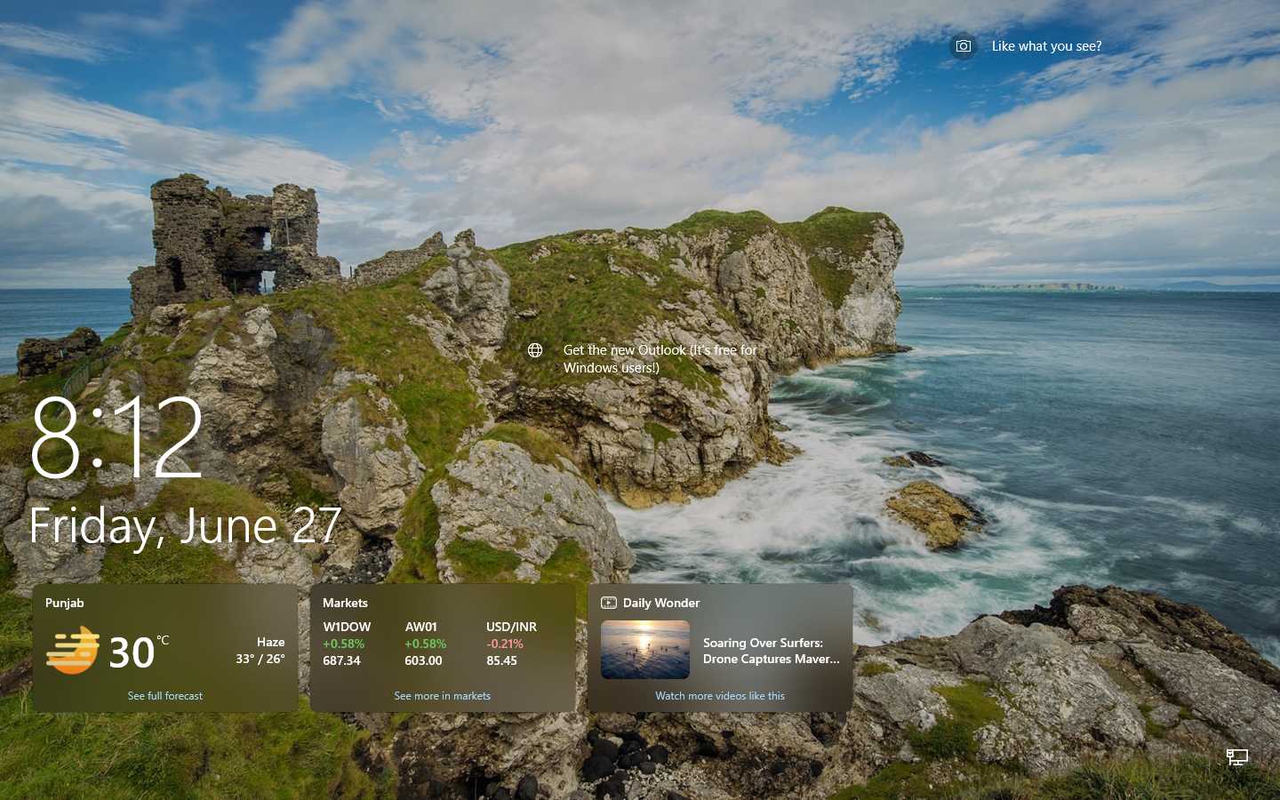Click the Markets card title
The height and width of the screenshot is (800, 1280).
pos(345,603)
